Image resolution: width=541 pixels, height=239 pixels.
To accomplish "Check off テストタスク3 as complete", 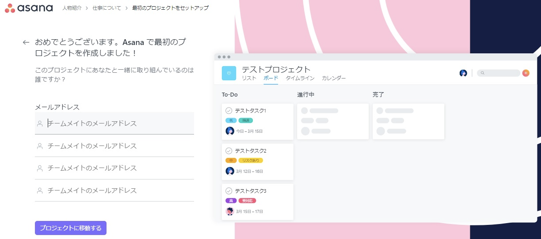I will [x=229, y=191].
